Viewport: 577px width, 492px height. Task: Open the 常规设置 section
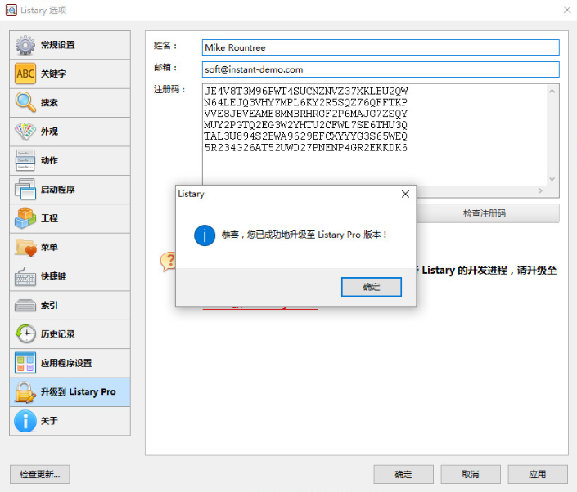pos(70,45)
